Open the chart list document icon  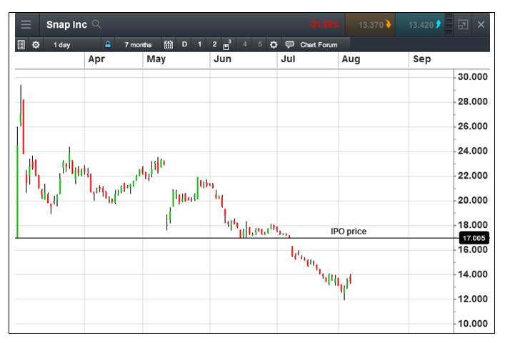[x=21, y=44]
